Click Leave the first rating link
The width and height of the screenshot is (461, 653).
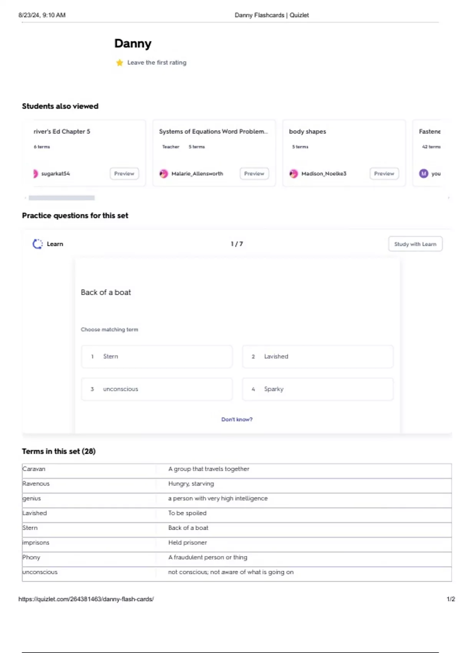(157, 63)
